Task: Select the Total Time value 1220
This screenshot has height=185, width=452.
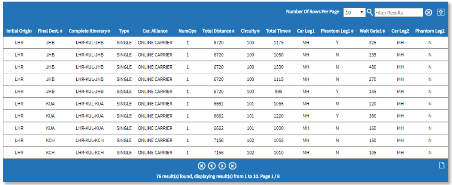Action: [x=278, y=116]
